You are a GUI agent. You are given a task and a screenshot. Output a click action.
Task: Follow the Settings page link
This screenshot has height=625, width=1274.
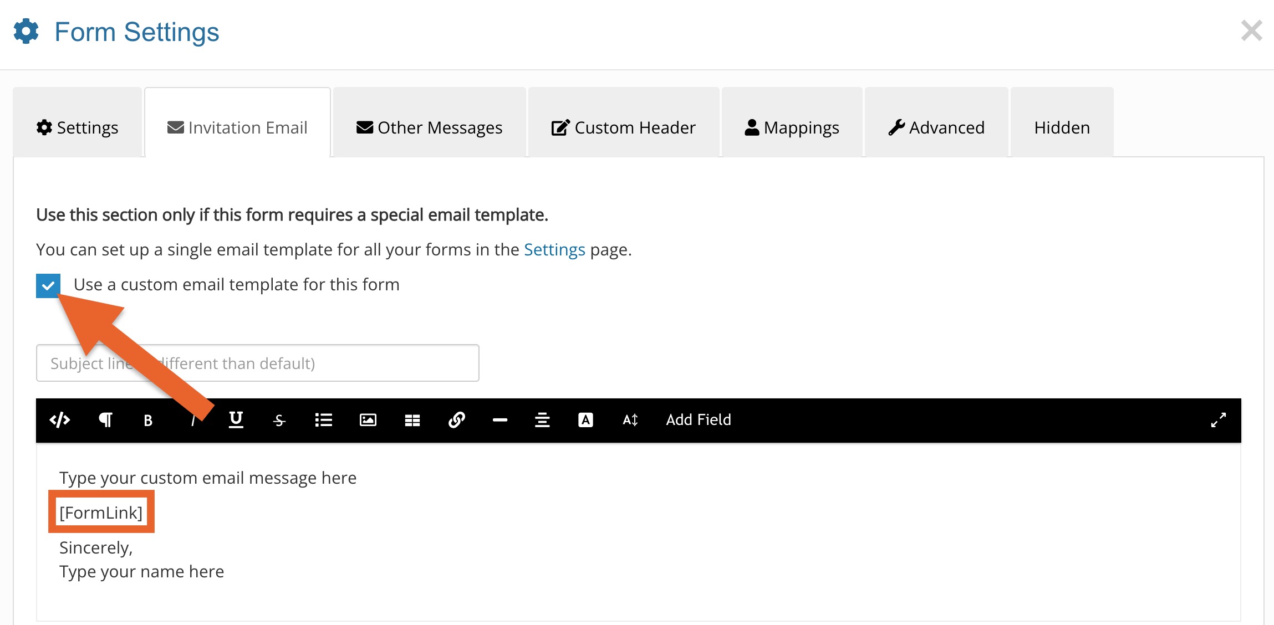click(554, 250)
